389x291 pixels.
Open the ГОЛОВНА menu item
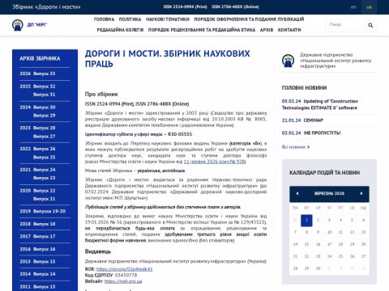[x=104, y=19]
